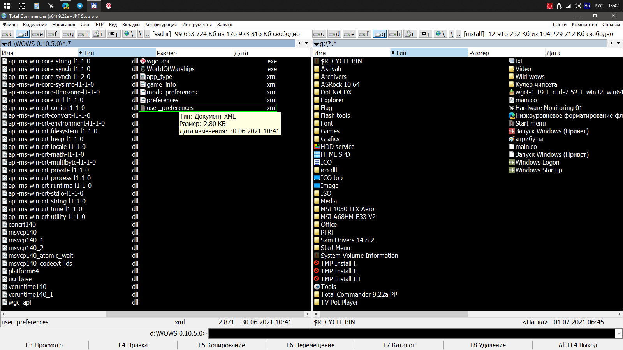Open the network signal tray icon
This screenshot has height=350, width=623.
click(x=568, y=6)
